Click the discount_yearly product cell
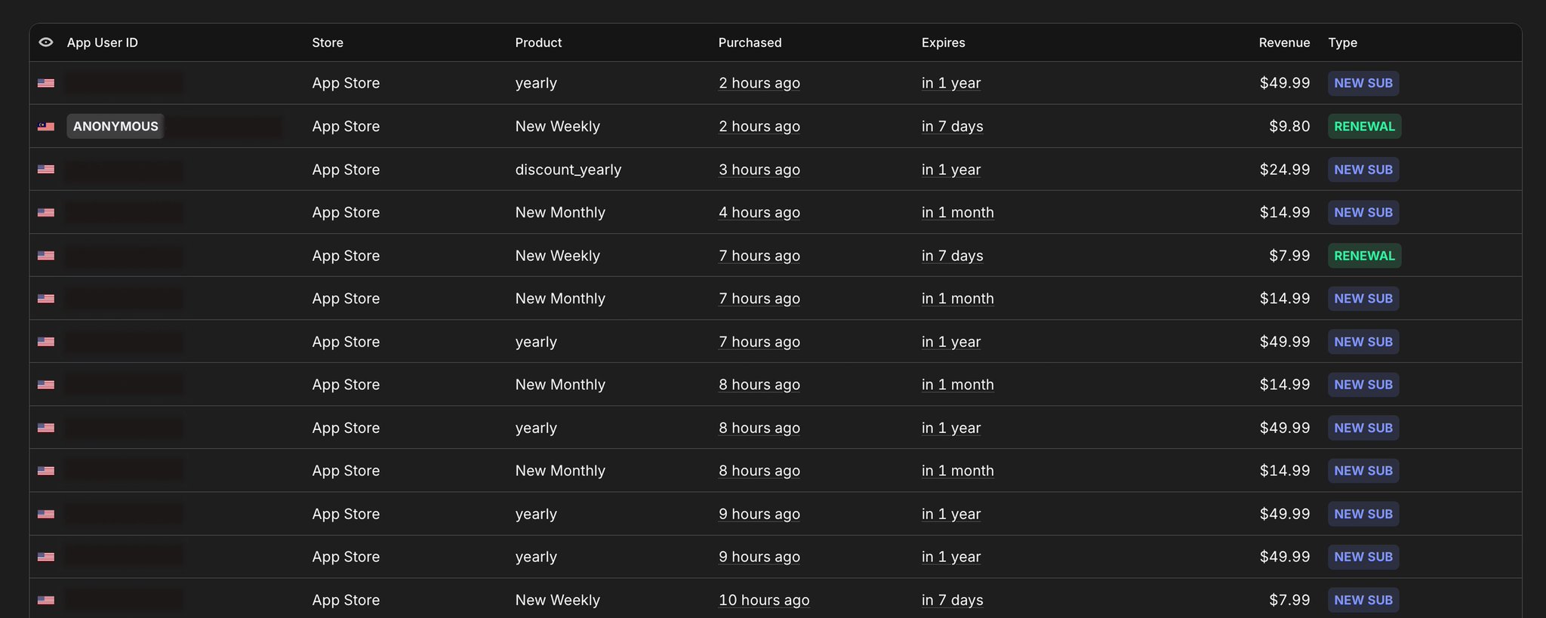The height and width of the screenshot is (618, 1546). pos(568,170)
